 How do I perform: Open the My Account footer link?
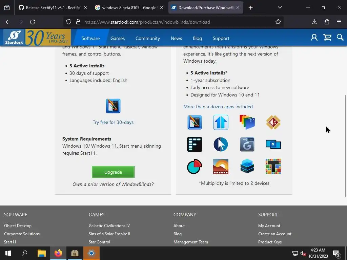[x=269, y=226]
